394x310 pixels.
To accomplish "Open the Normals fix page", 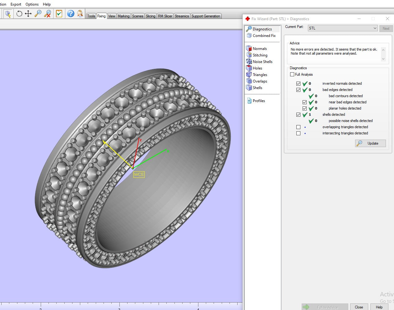I will [x=259, y=49].
